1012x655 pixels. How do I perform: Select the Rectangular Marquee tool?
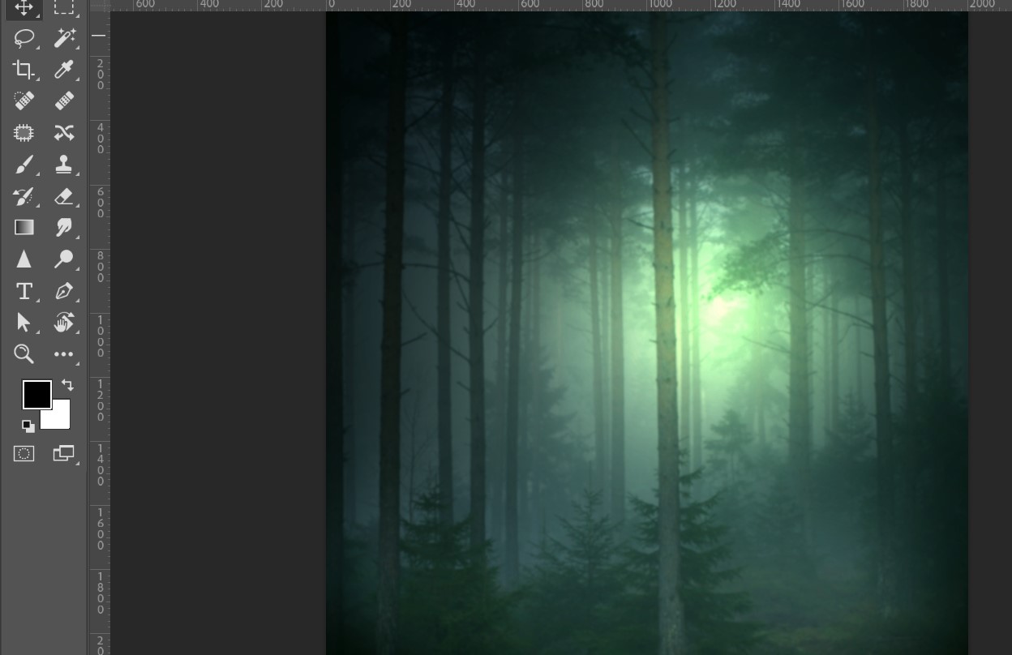pos(64,7)
